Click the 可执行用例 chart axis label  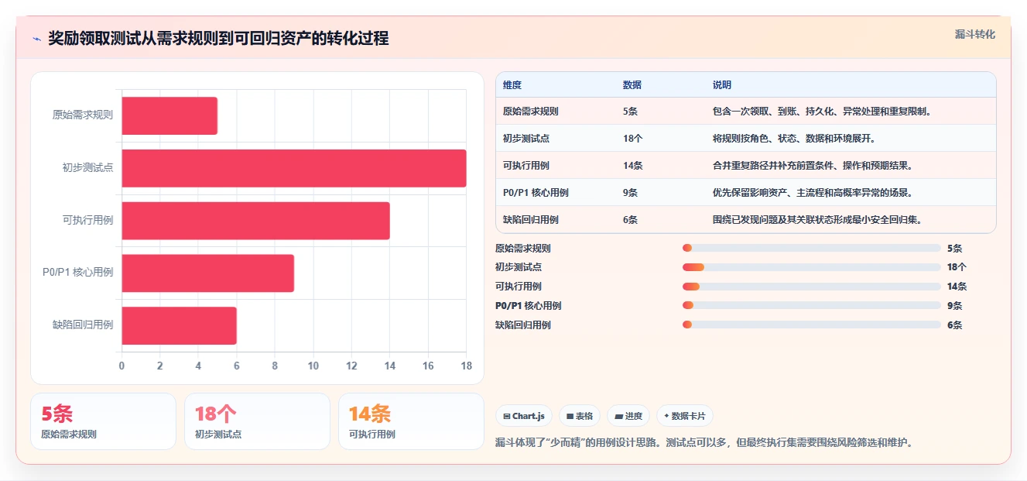point(87,221)
